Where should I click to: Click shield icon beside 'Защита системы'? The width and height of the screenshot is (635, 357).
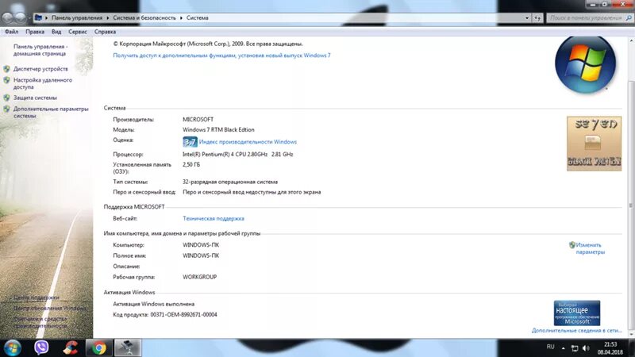[6, 98]
